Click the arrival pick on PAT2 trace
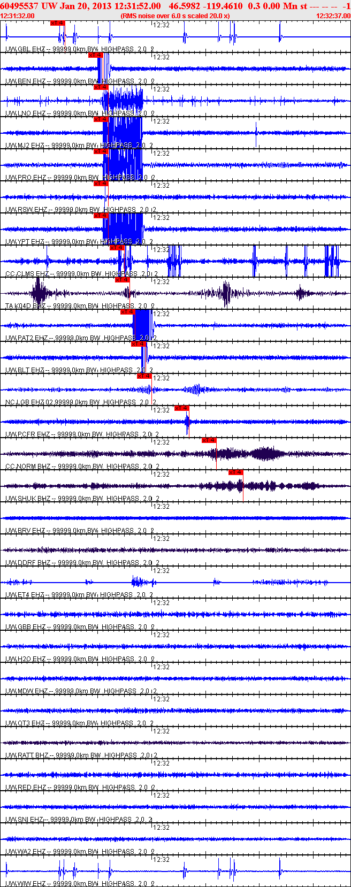Screen dimensions: 351x887 [127, 312]
